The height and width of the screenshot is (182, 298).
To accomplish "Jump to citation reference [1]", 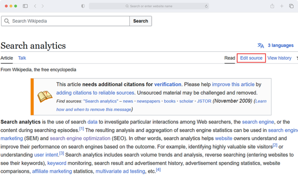I will pos(81,129).
